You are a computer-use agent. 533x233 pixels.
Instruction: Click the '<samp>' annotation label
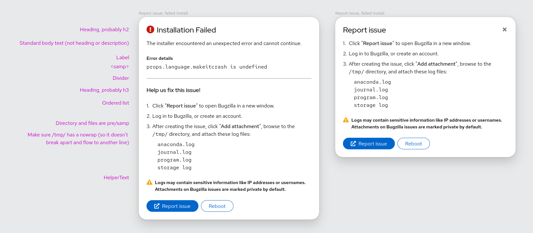coord(119,67)
